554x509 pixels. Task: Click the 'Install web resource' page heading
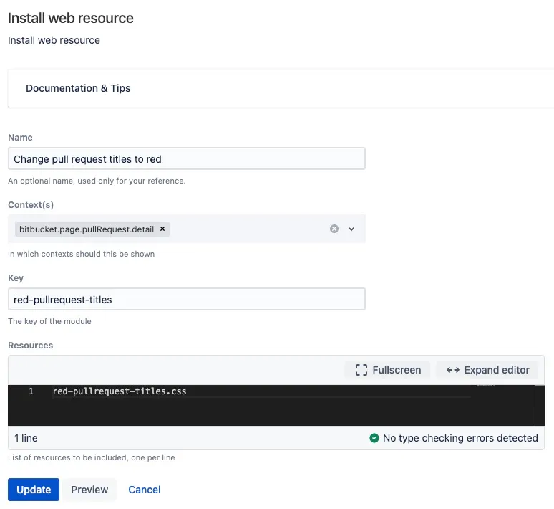pos(71,18)
